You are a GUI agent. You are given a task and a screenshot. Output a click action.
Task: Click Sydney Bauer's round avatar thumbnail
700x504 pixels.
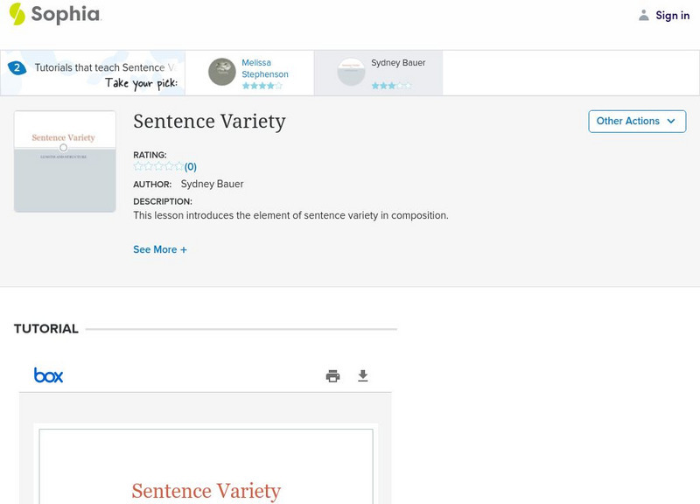click(351, 72)
